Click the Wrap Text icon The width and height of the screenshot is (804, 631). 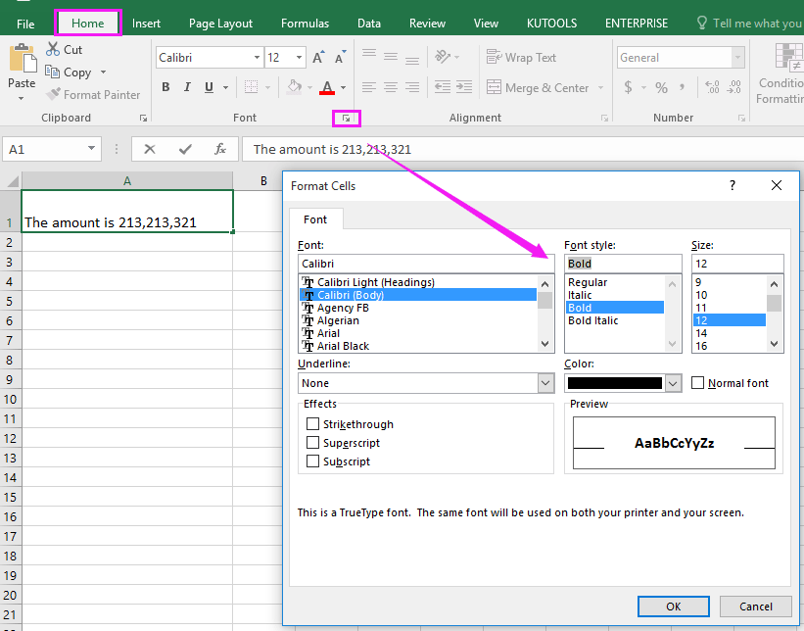tap(494, 57)
